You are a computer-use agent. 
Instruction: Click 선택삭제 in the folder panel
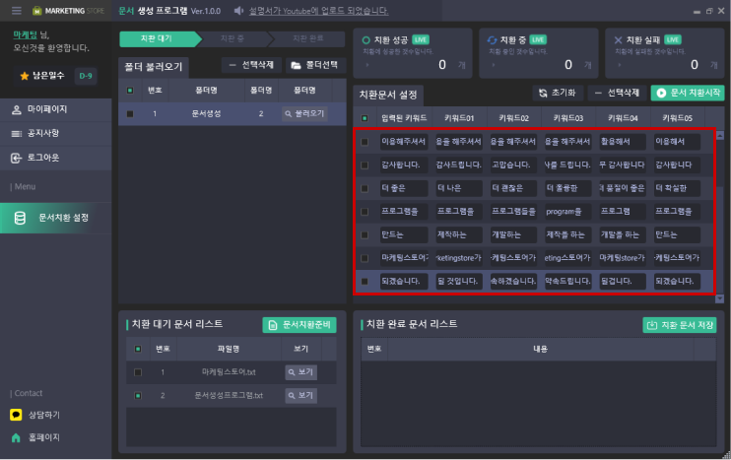[x=252, y=65]
